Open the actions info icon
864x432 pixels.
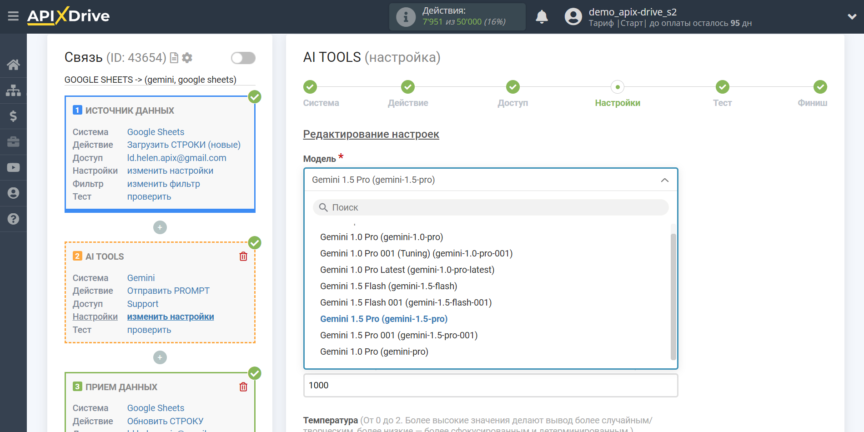coord(406,17)
